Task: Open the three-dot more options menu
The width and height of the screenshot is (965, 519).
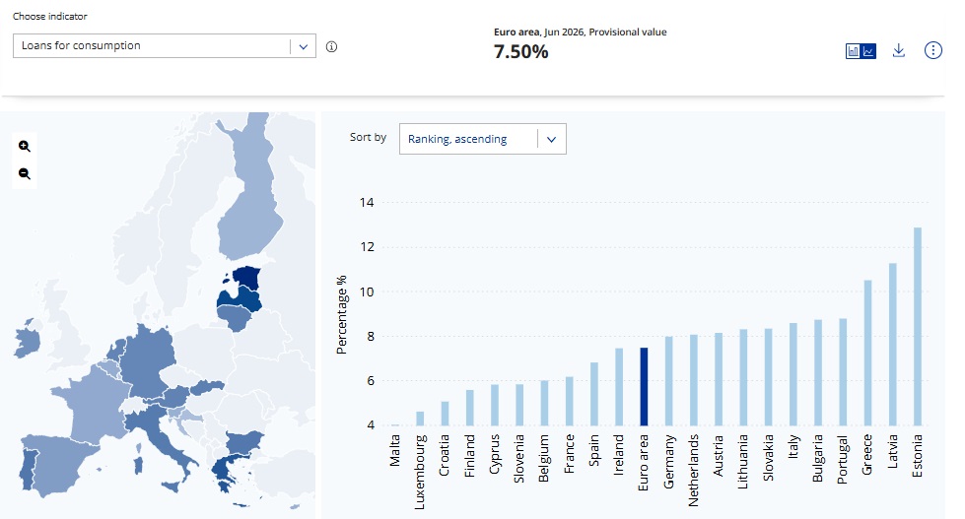Action: (x=933, y=50)
